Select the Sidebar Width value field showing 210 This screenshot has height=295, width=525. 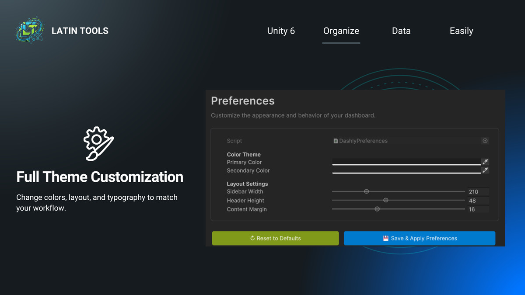(x=477, y=191)
